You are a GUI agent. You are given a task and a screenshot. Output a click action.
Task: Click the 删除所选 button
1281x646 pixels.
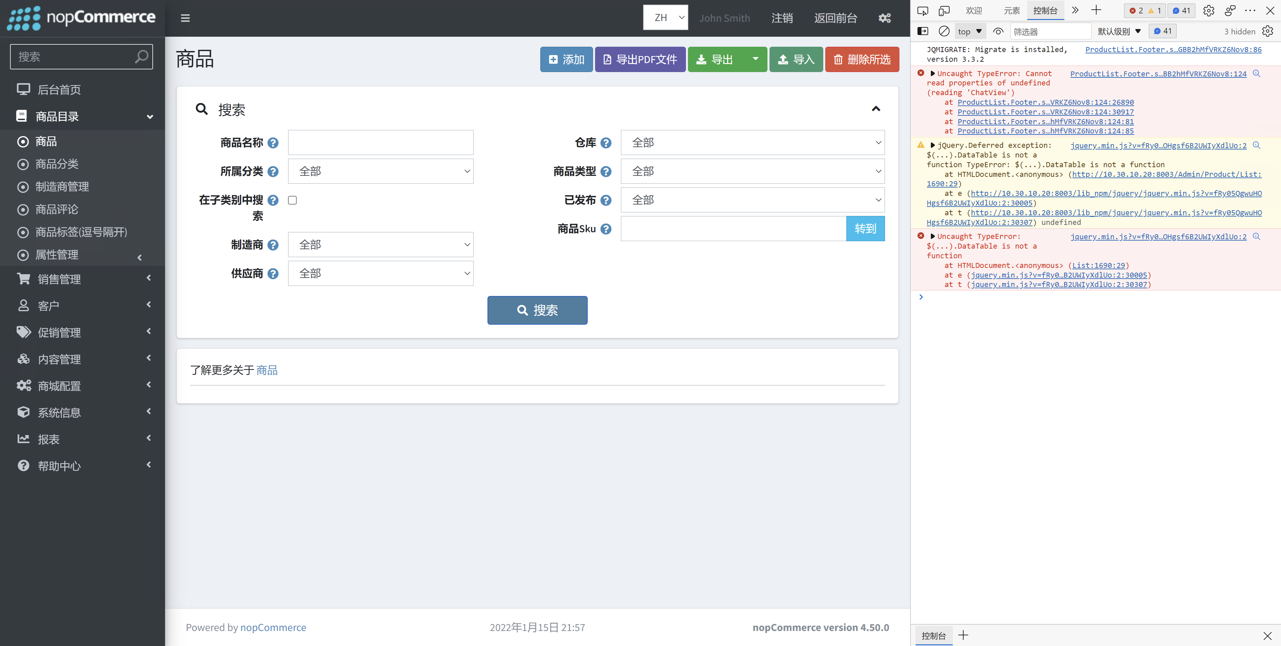click(862, 59)
